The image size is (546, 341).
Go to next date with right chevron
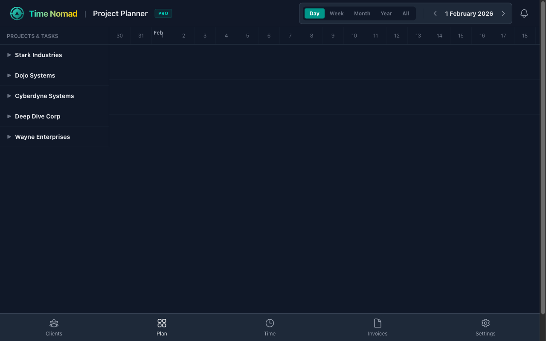pos(503,13)
